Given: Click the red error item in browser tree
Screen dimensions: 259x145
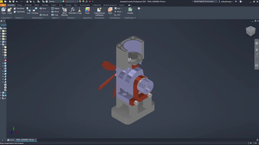Looking at the screenshot, I should tap(5, 61).
